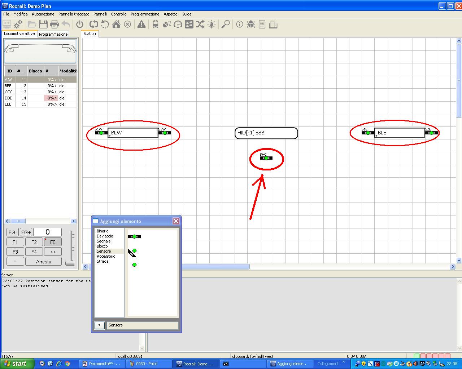Click the ? help button in Aggiungi elemento
Image resolution: width=462 pixels, height=369 pixels.
[99, 325]
